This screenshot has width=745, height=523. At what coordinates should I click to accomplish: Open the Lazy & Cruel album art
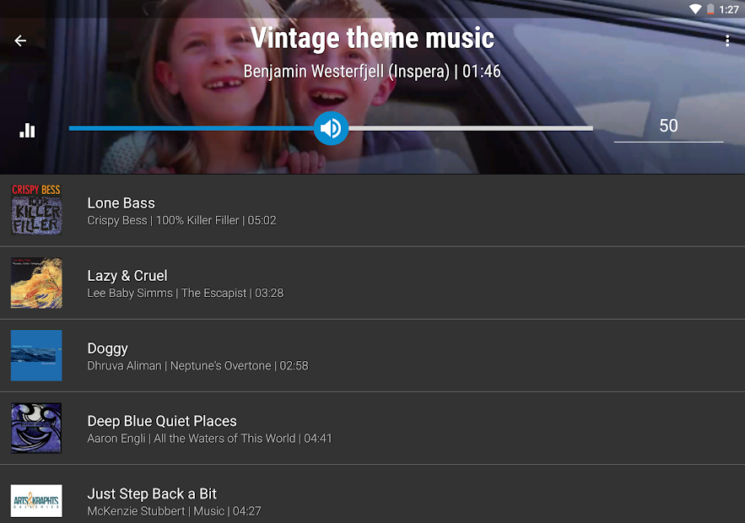(36, 283)
